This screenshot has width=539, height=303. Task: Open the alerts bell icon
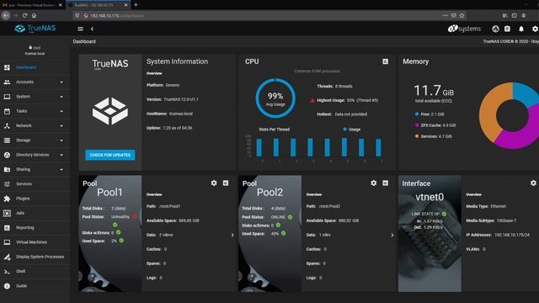[x=521, y=29]
